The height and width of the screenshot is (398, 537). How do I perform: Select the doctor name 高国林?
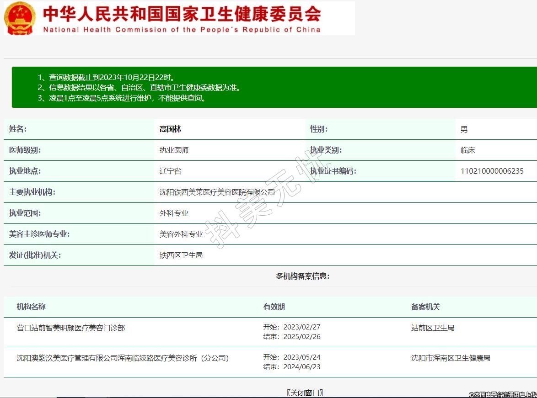coord(170,129)
